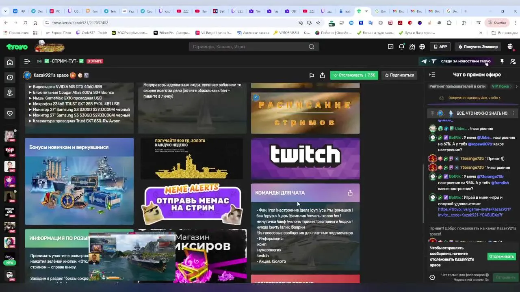Image resolution: width=520 pixels, height=292 pixels.
Task: Open the Магазин эликсиров panel
Action: [x=211, y=256]
